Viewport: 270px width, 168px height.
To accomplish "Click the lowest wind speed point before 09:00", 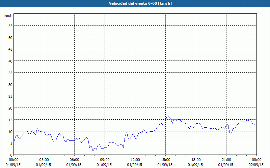I will [93, 151].
